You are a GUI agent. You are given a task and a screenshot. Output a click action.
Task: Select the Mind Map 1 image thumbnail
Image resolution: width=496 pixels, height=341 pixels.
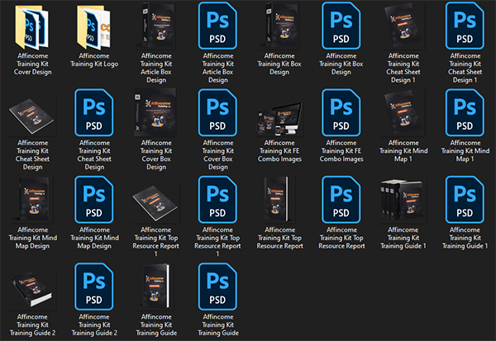403,113
